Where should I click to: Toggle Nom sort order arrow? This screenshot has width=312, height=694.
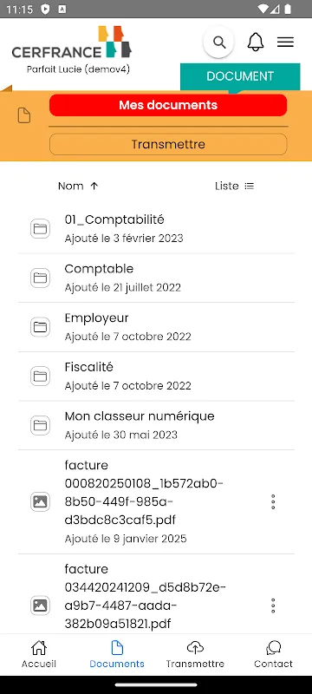94,186
